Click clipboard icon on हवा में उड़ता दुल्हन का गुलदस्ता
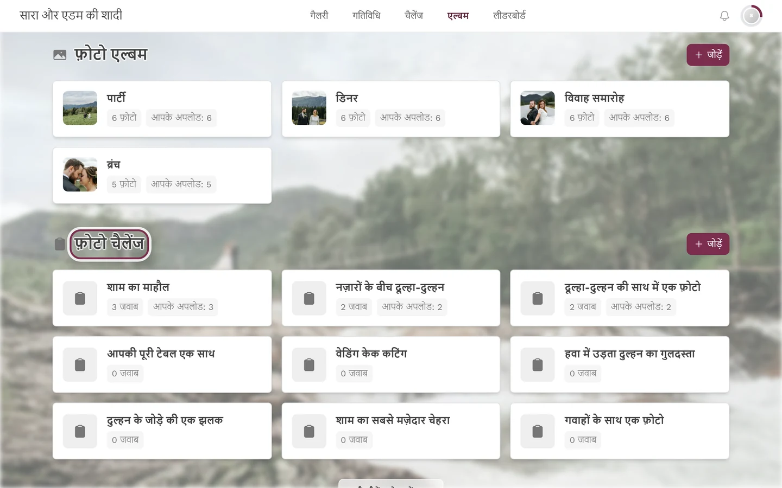Screen dimensions: 782x488 pos(538,365)
